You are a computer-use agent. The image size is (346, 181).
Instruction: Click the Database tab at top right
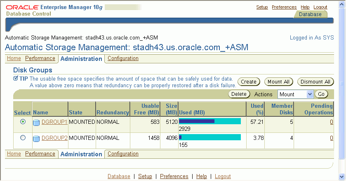tap(310, 14)
